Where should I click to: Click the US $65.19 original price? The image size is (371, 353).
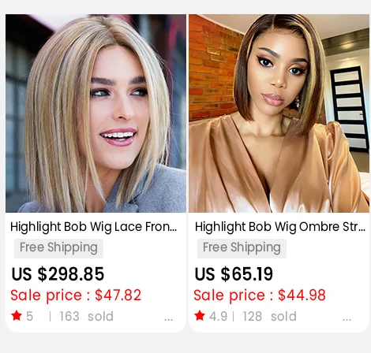click(x=234, y=274)
